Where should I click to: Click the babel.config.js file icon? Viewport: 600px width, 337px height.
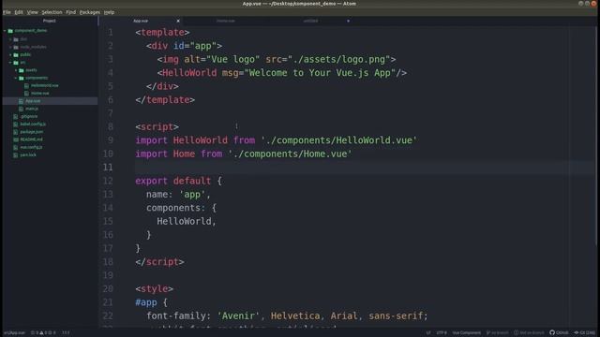[x=16, y=125]
